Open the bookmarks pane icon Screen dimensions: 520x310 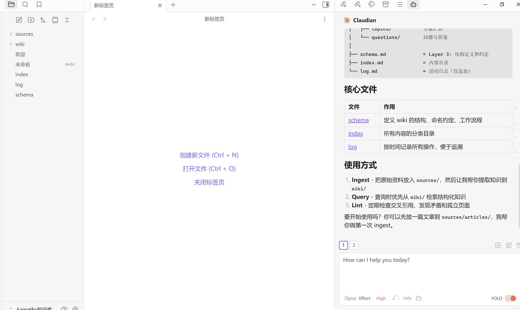pos(39,4)
